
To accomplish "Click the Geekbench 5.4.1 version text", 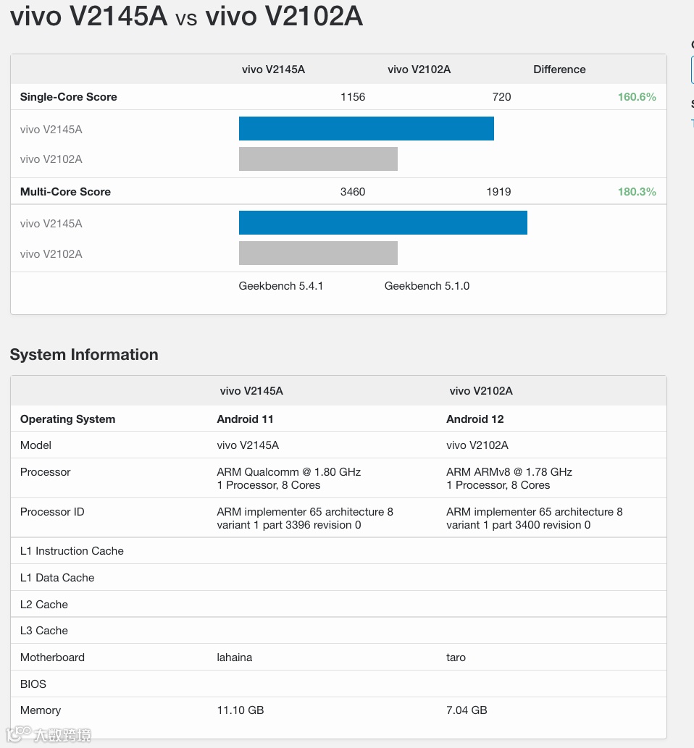I will pos(280,286).
